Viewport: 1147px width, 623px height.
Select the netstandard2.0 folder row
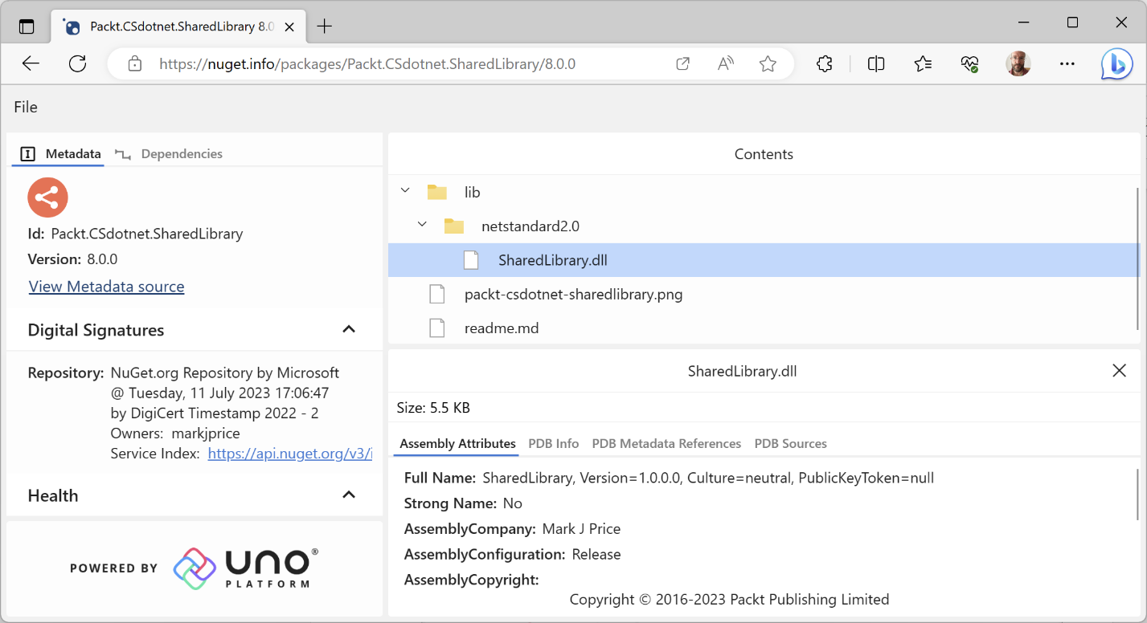(763, 226)
